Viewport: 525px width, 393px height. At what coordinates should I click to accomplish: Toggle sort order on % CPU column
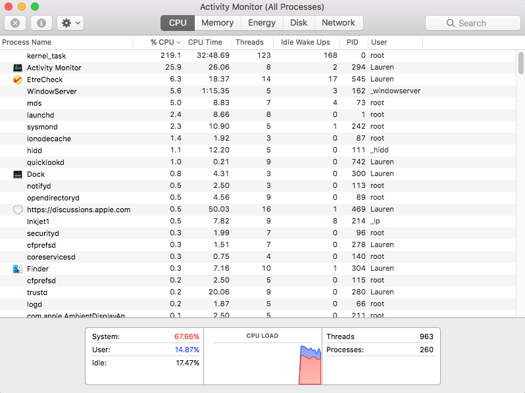coord(159,42)
